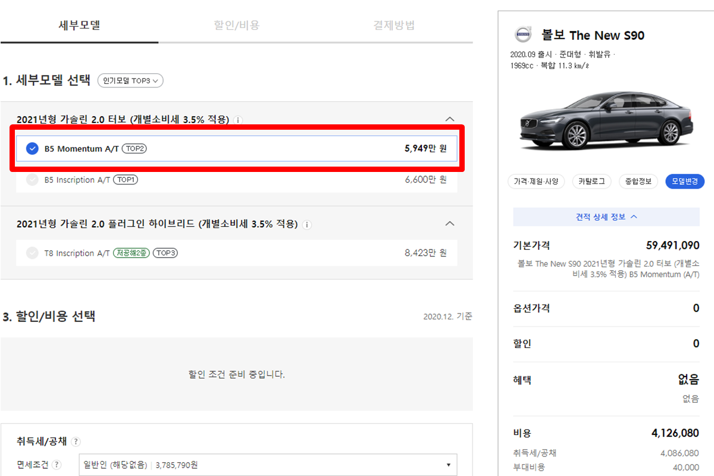Click 2020.12. 기준 date label
This screenshot has width=714, height=476.
click(447, 317)
